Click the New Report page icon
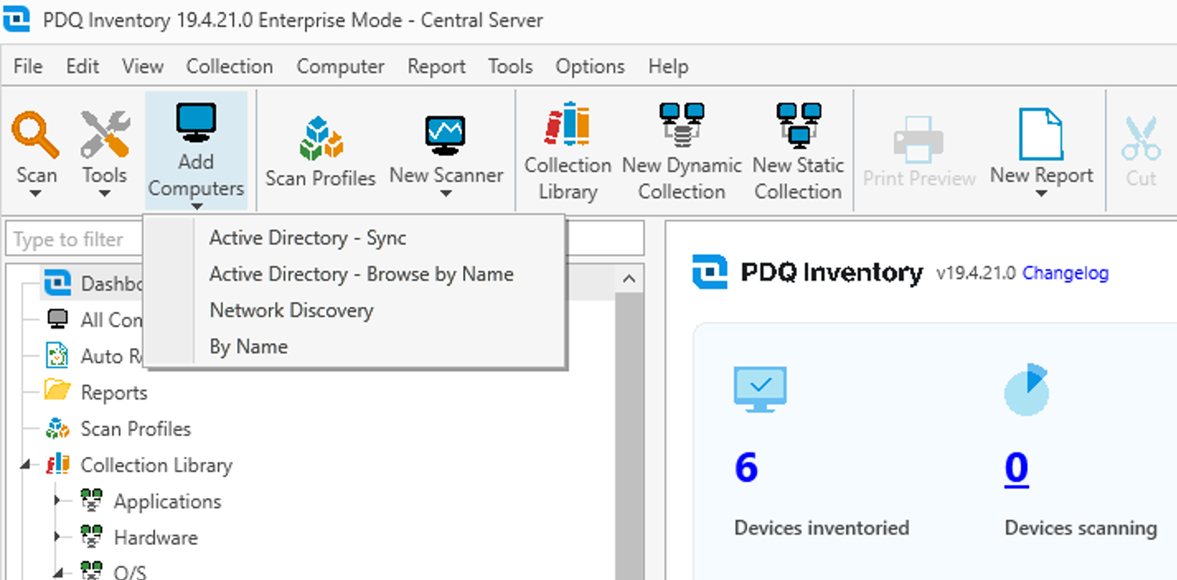Screen dimensions: 1177x580 [x=1041, y=135]
